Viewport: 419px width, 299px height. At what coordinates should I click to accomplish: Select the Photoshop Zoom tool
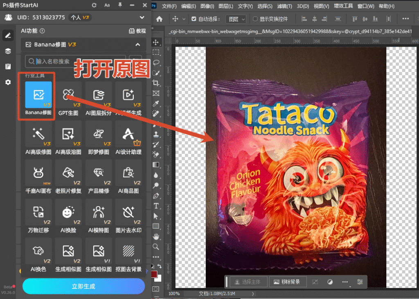click(156, 247)
